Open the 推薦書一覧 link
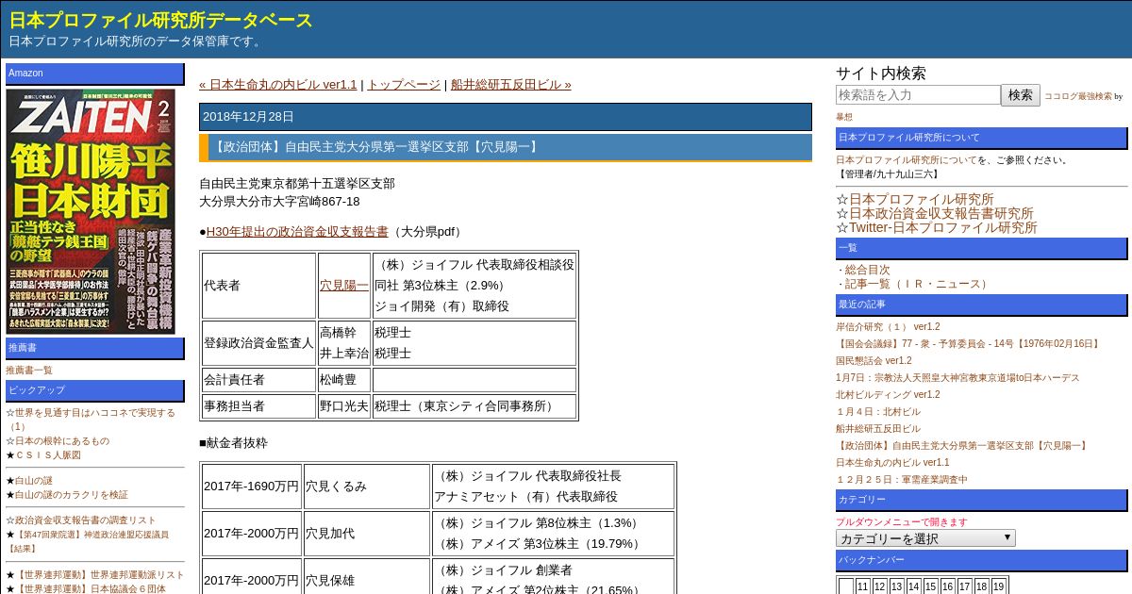Screen dimensions: 1132x594 point(29,371)
